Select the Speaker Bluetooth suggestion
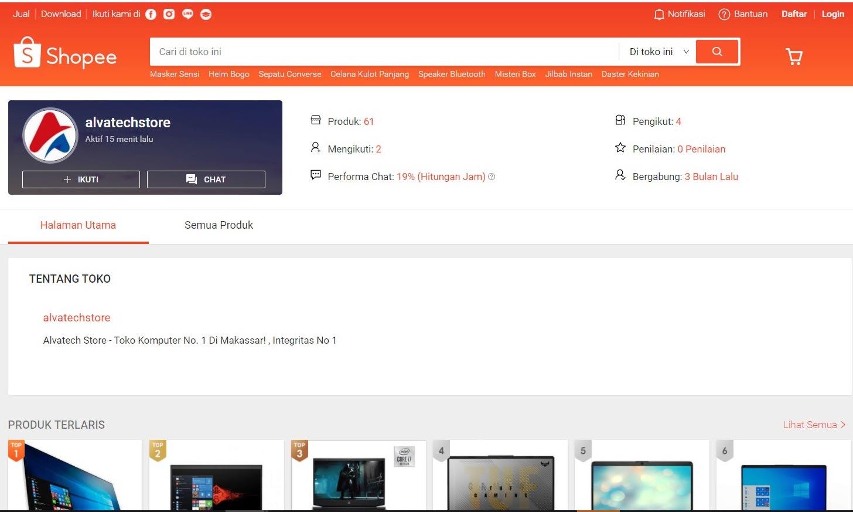 (452, 74)
